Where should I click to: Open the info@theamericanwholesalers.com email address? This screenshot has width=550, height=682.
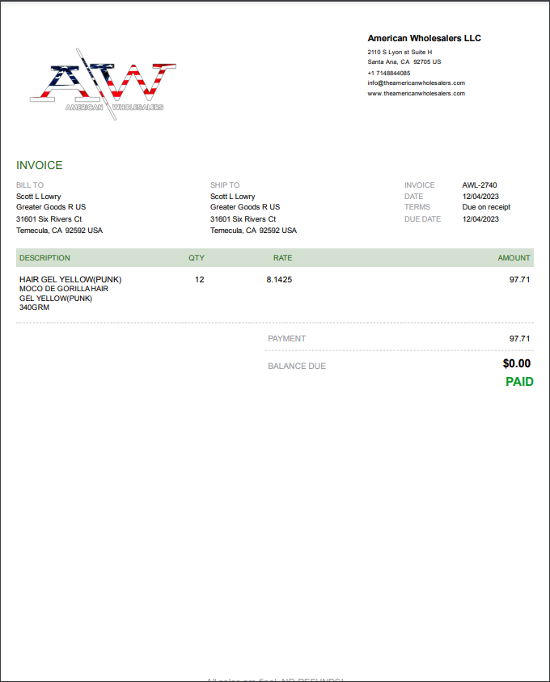pos(416,83)
